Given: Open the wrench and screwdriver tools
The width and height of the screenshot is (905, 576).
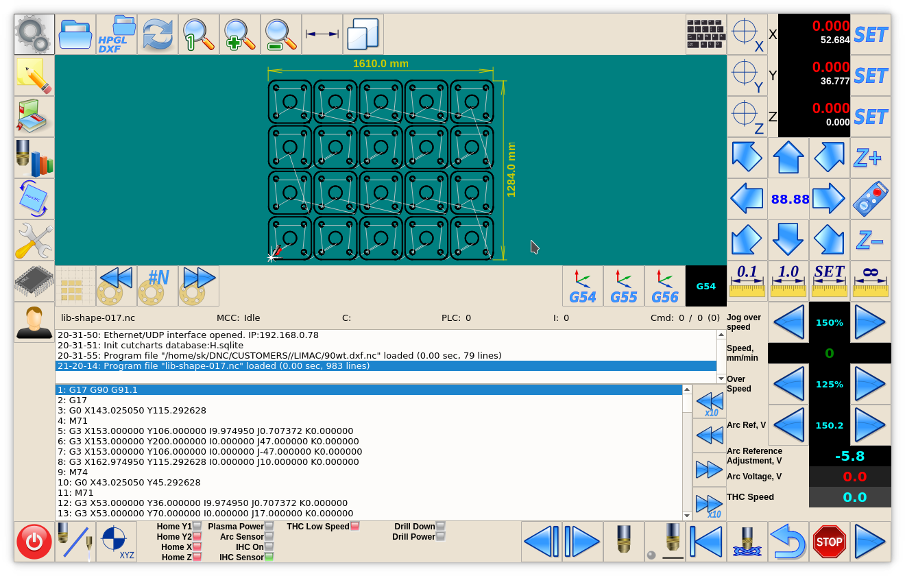Looking at the screenshot, I should coord(34,240).
